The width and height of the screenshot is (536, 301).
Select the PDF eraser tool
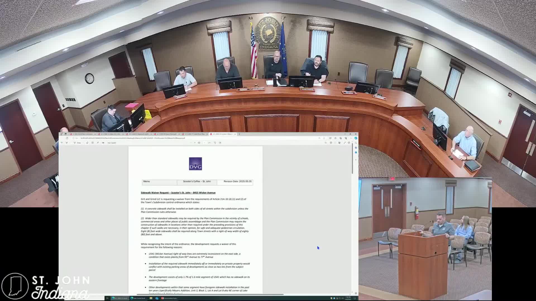tap(87, 143)
